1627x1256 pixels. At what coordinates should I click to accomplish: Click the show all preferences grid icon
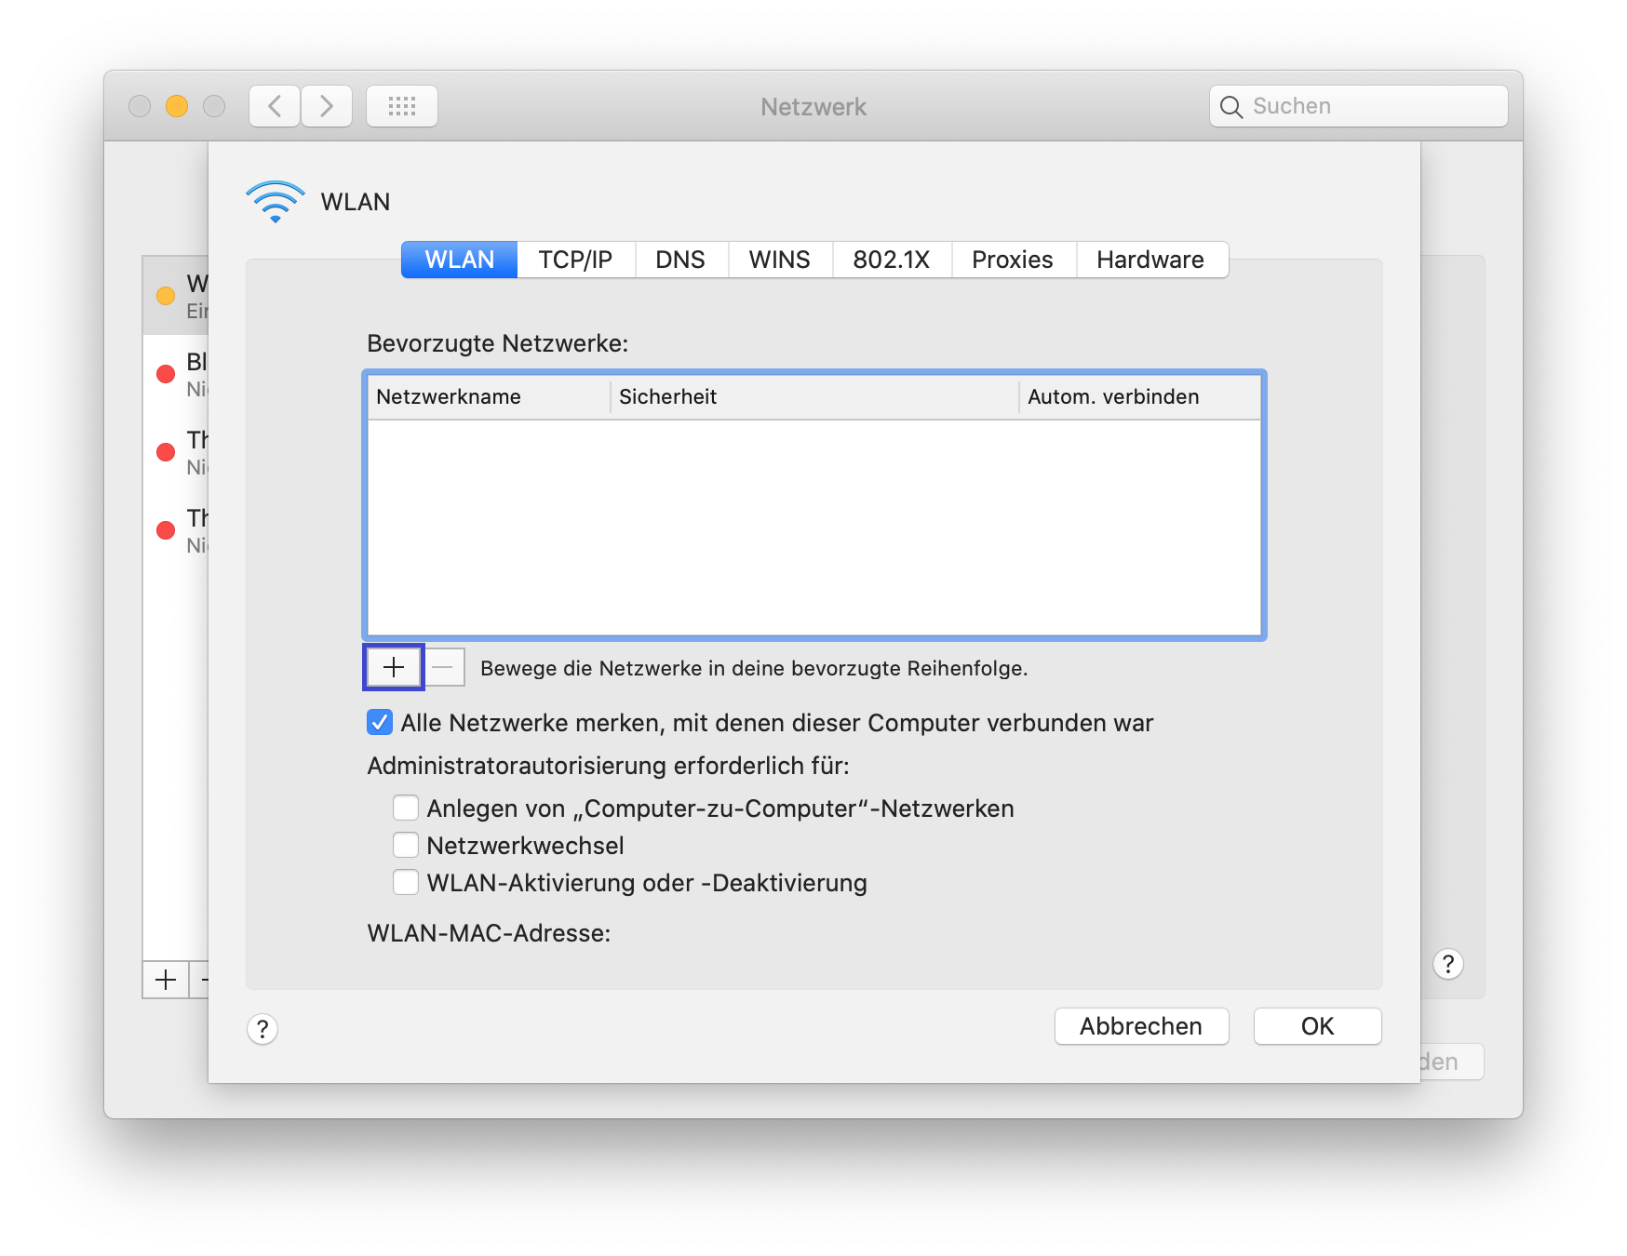point(401,106)
